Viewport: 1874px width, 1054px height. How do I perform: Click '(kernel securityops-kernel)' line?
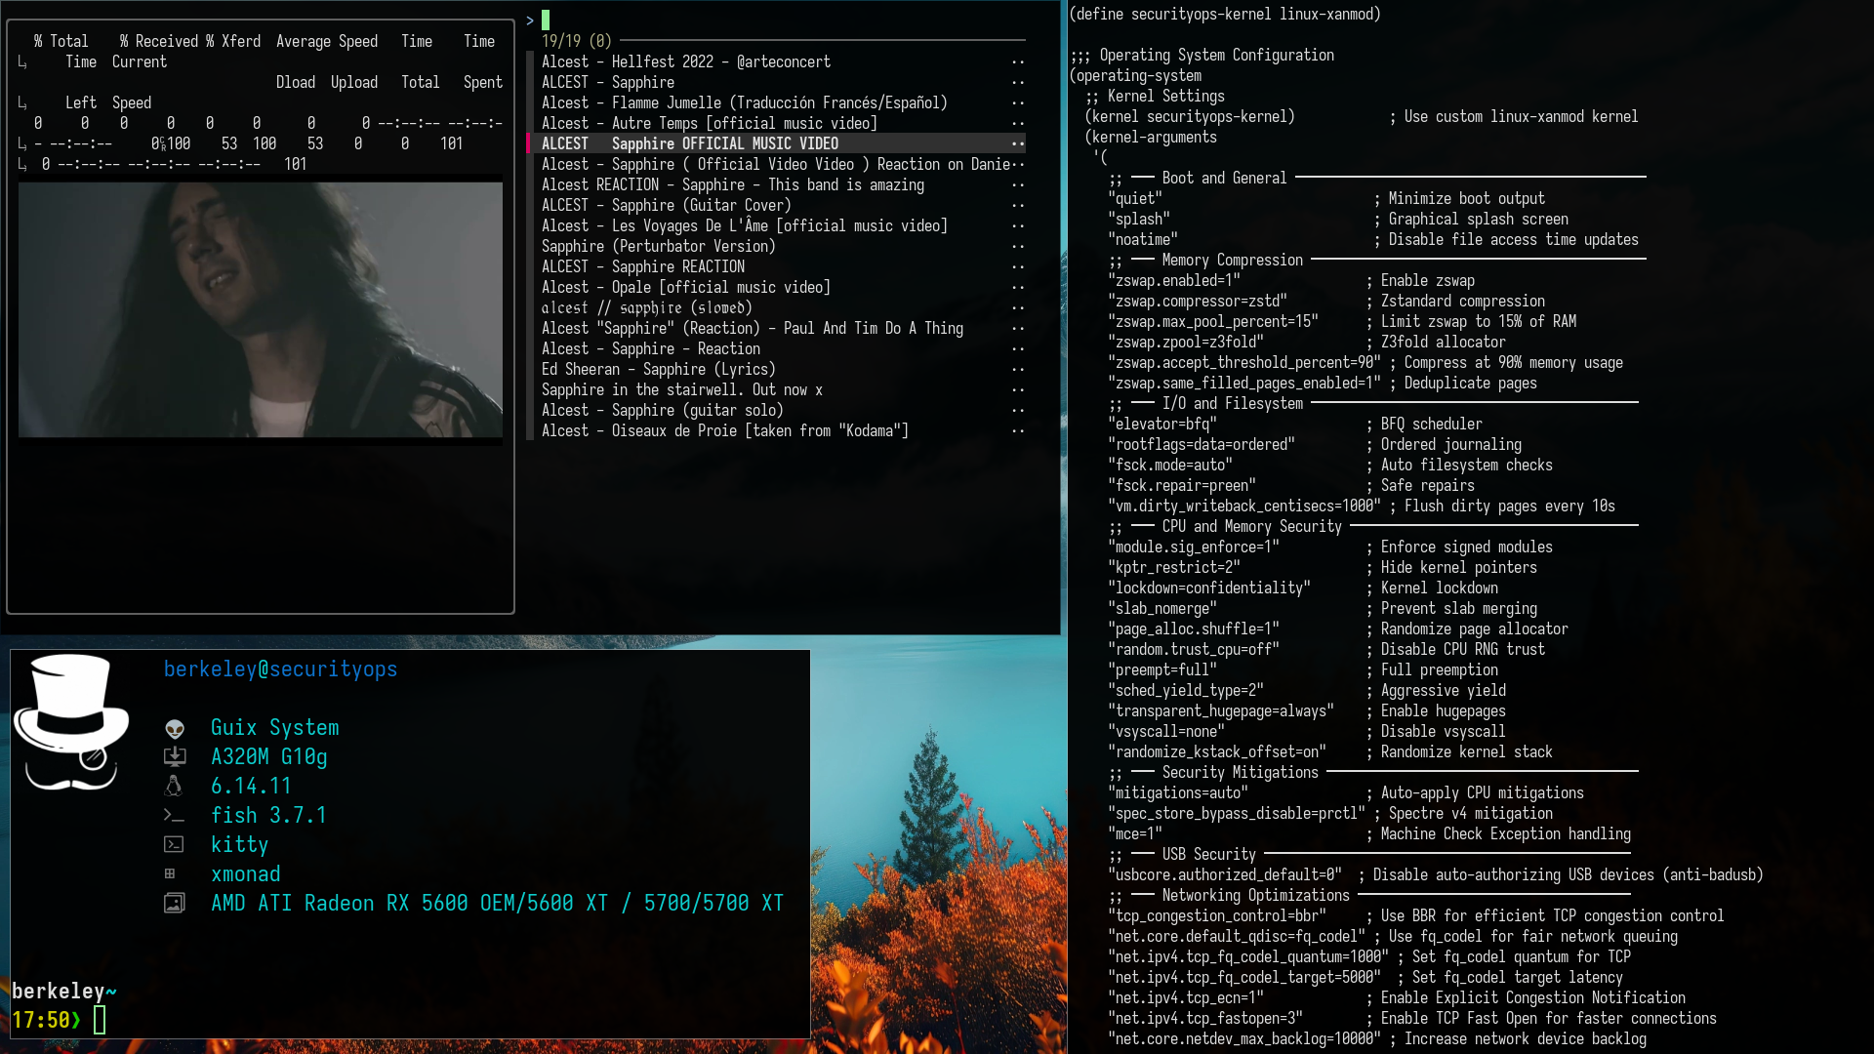pyautogui.click(x=1190, y=116)
